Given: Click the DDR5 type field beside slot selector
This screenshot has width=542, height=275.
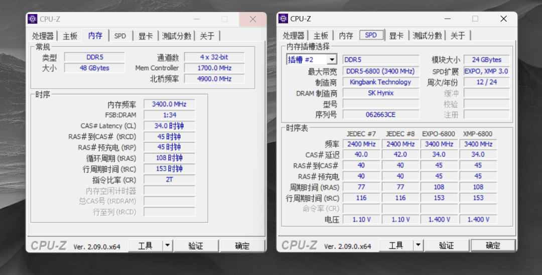Looking at the screenshot, I should (380, 60).
